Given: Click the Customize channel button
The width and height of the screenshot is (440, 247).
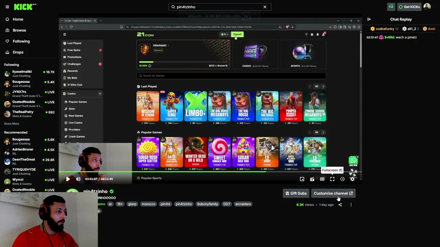Looking at the screenshot, I should [x=333, y=193].
